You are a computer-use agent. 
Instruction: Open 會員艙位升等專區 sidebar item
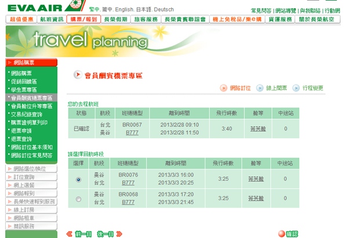tap(31, 106)
